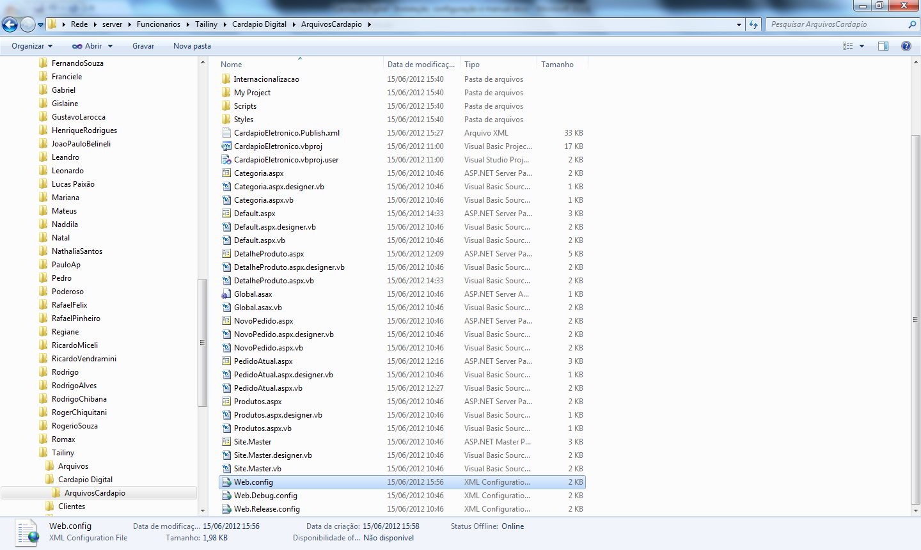This screenshot has height=550, width=921.
Task: Go back with the Back arrow button
Action: tap(10, 24)
